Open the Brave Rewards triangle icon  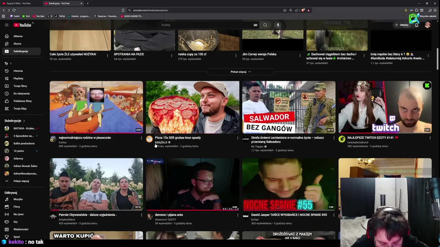308,10
